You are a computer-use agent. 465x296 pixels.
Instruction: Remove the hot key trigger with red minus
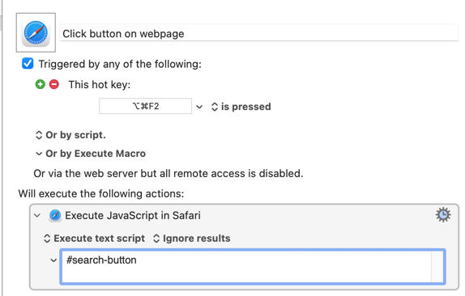pyautogui.click(x=54, y=84)
